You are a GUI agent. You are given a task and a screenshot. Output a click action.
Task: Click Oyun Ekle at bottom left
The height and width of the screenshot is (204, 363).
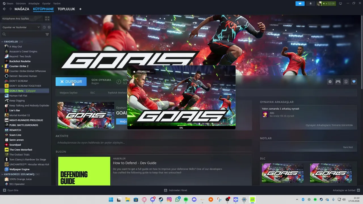tap(10, 190)
